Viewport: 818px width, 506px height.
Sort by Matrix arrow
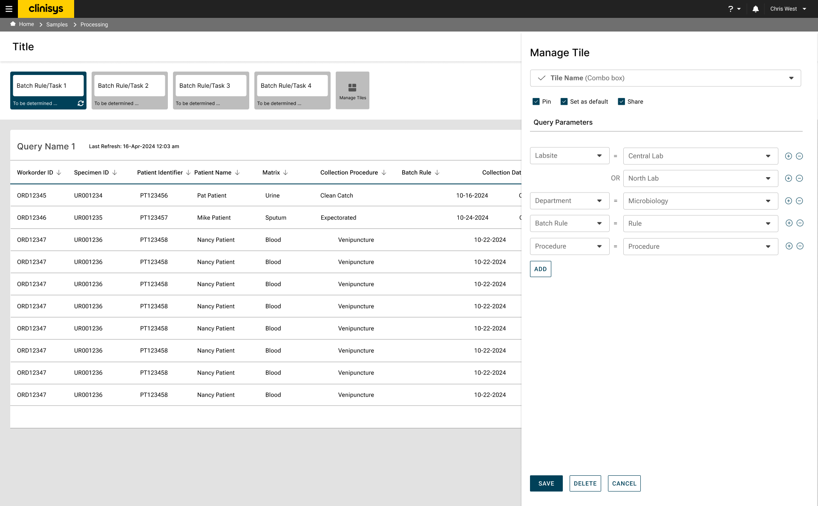[x=285, y=172]
